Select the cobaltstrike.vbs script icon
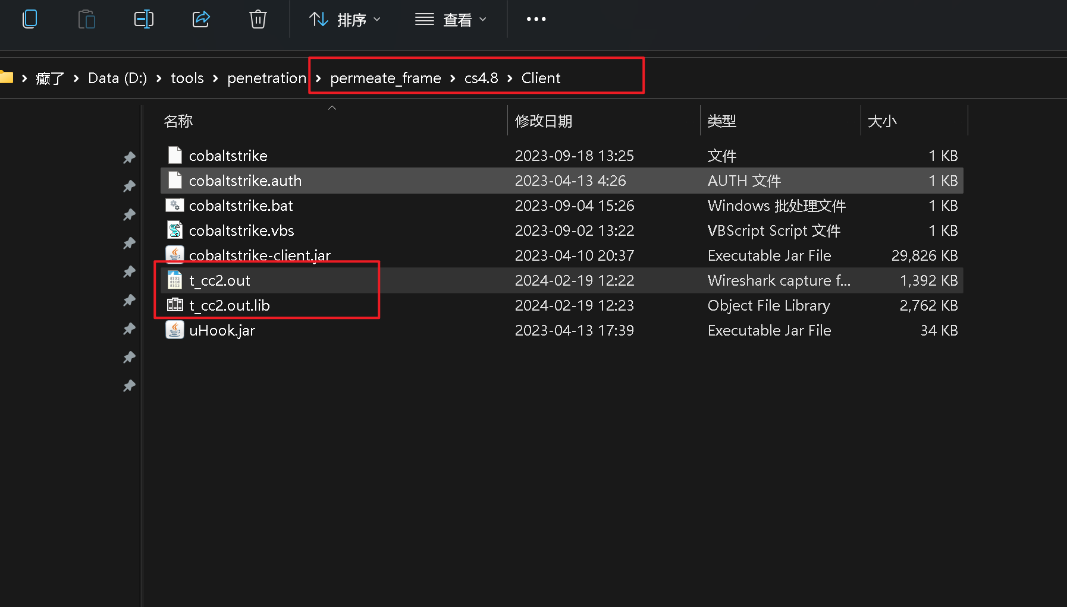The width and height of the screenshot is (1067, 607). (175, 230)
